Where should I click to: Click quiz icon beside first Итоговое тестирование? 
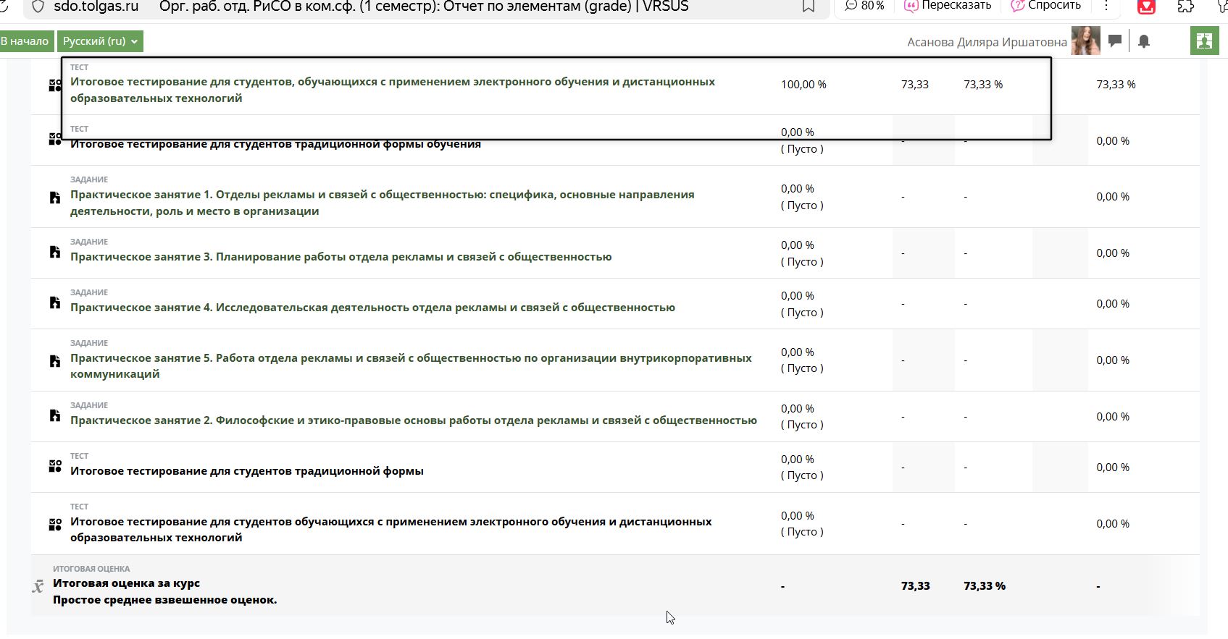tap(55, 85)
